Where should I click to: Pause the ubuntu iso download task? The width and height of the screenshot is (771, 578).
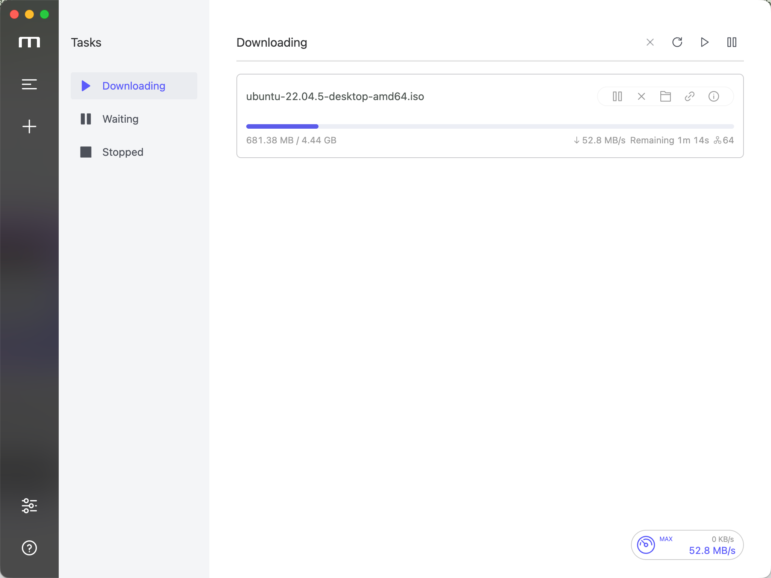pos(617,97)
